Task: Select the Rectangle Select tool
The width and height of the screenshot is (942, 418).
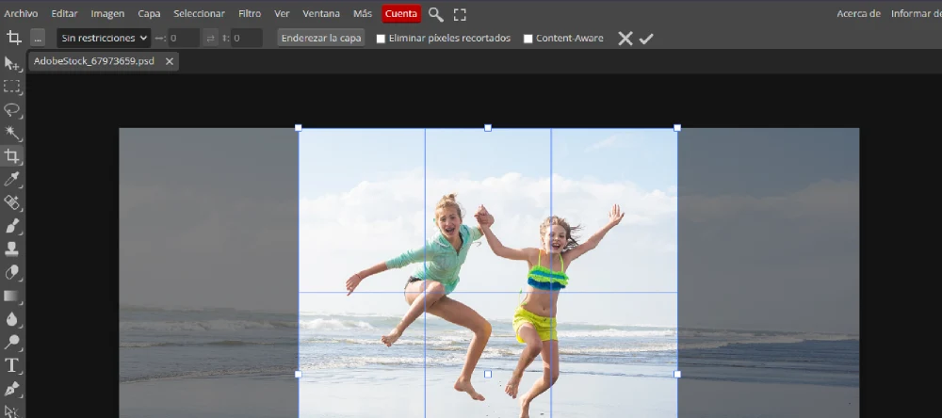Action: [x=12, y=87]
